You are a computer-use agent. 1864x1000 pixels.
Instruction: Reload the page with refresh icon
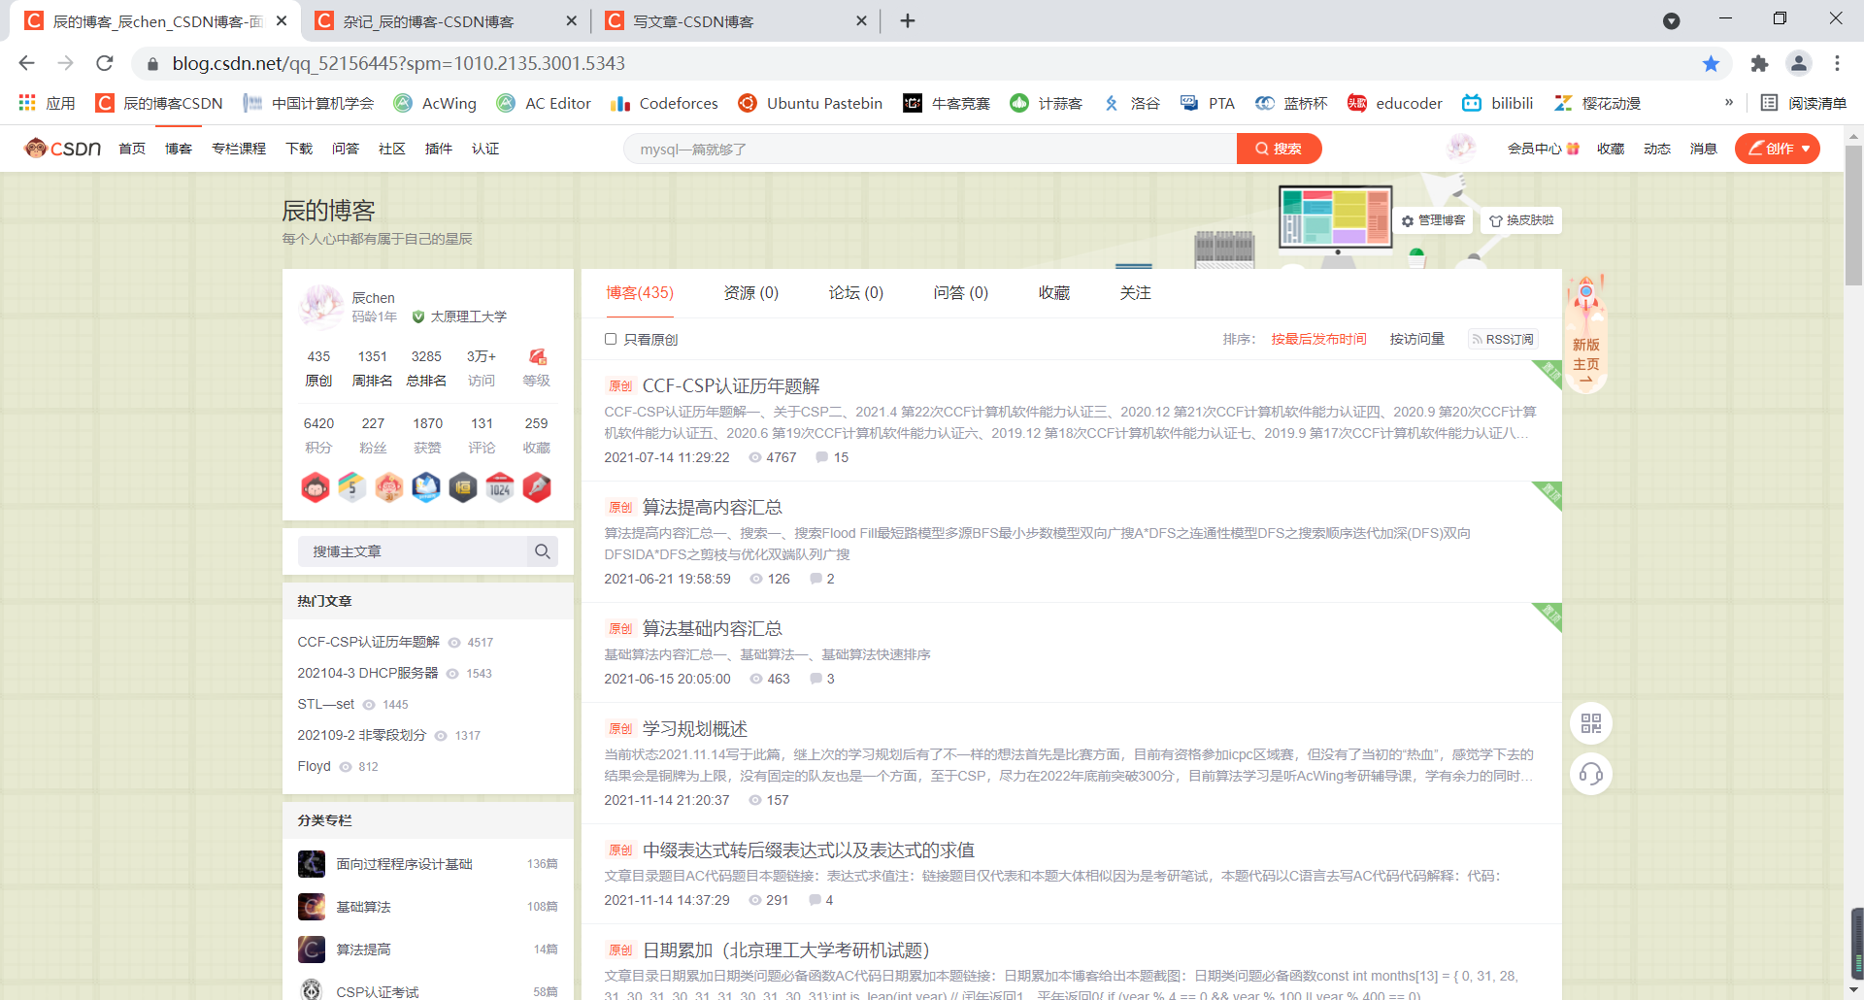click(x=105, y=63)
